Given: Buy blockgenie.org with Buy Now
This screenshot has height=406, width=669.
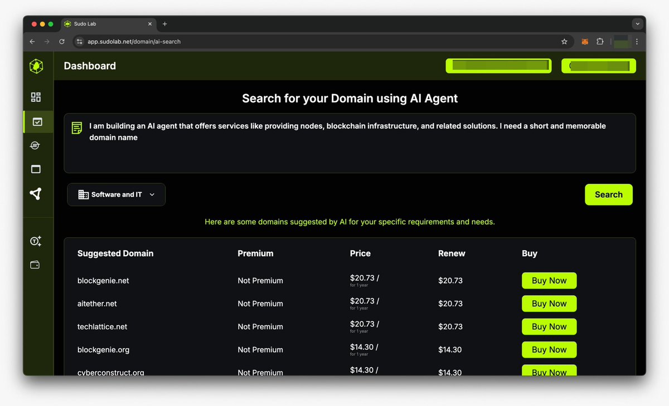Looking at the screenshot, I should (x=549, y=350).
